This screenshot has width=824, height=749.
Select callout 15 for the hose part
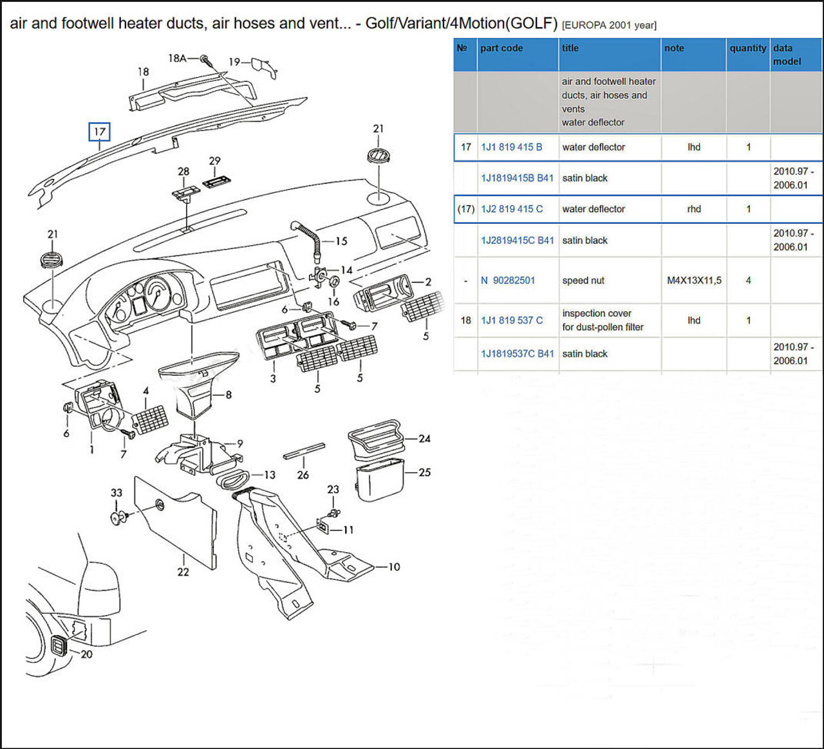coord(341,241)
